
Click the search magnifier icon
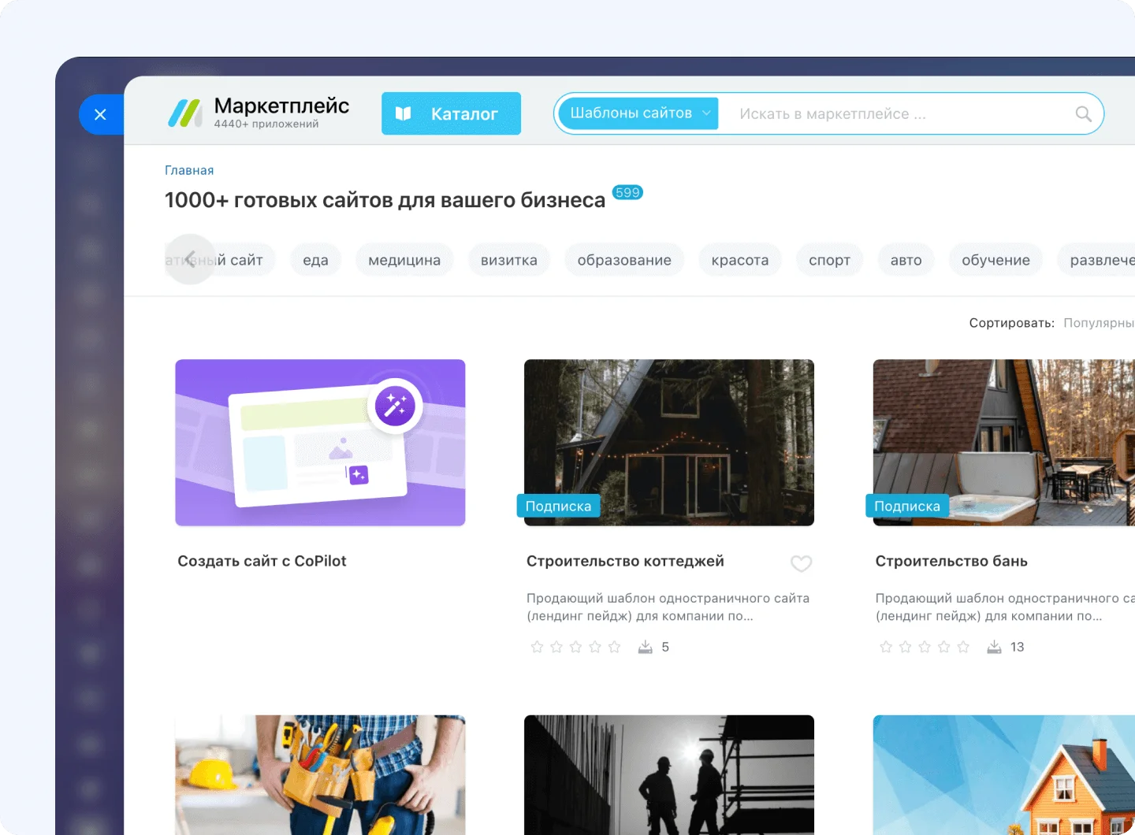(1083, 114)
